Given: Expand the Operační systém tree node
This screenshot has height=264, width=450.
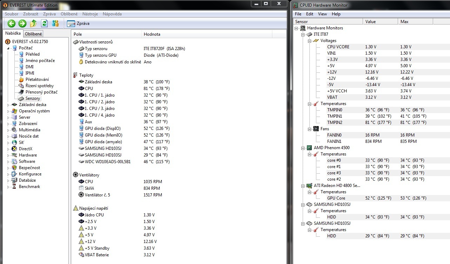Looking at the screenshot, I should point(9,111).
